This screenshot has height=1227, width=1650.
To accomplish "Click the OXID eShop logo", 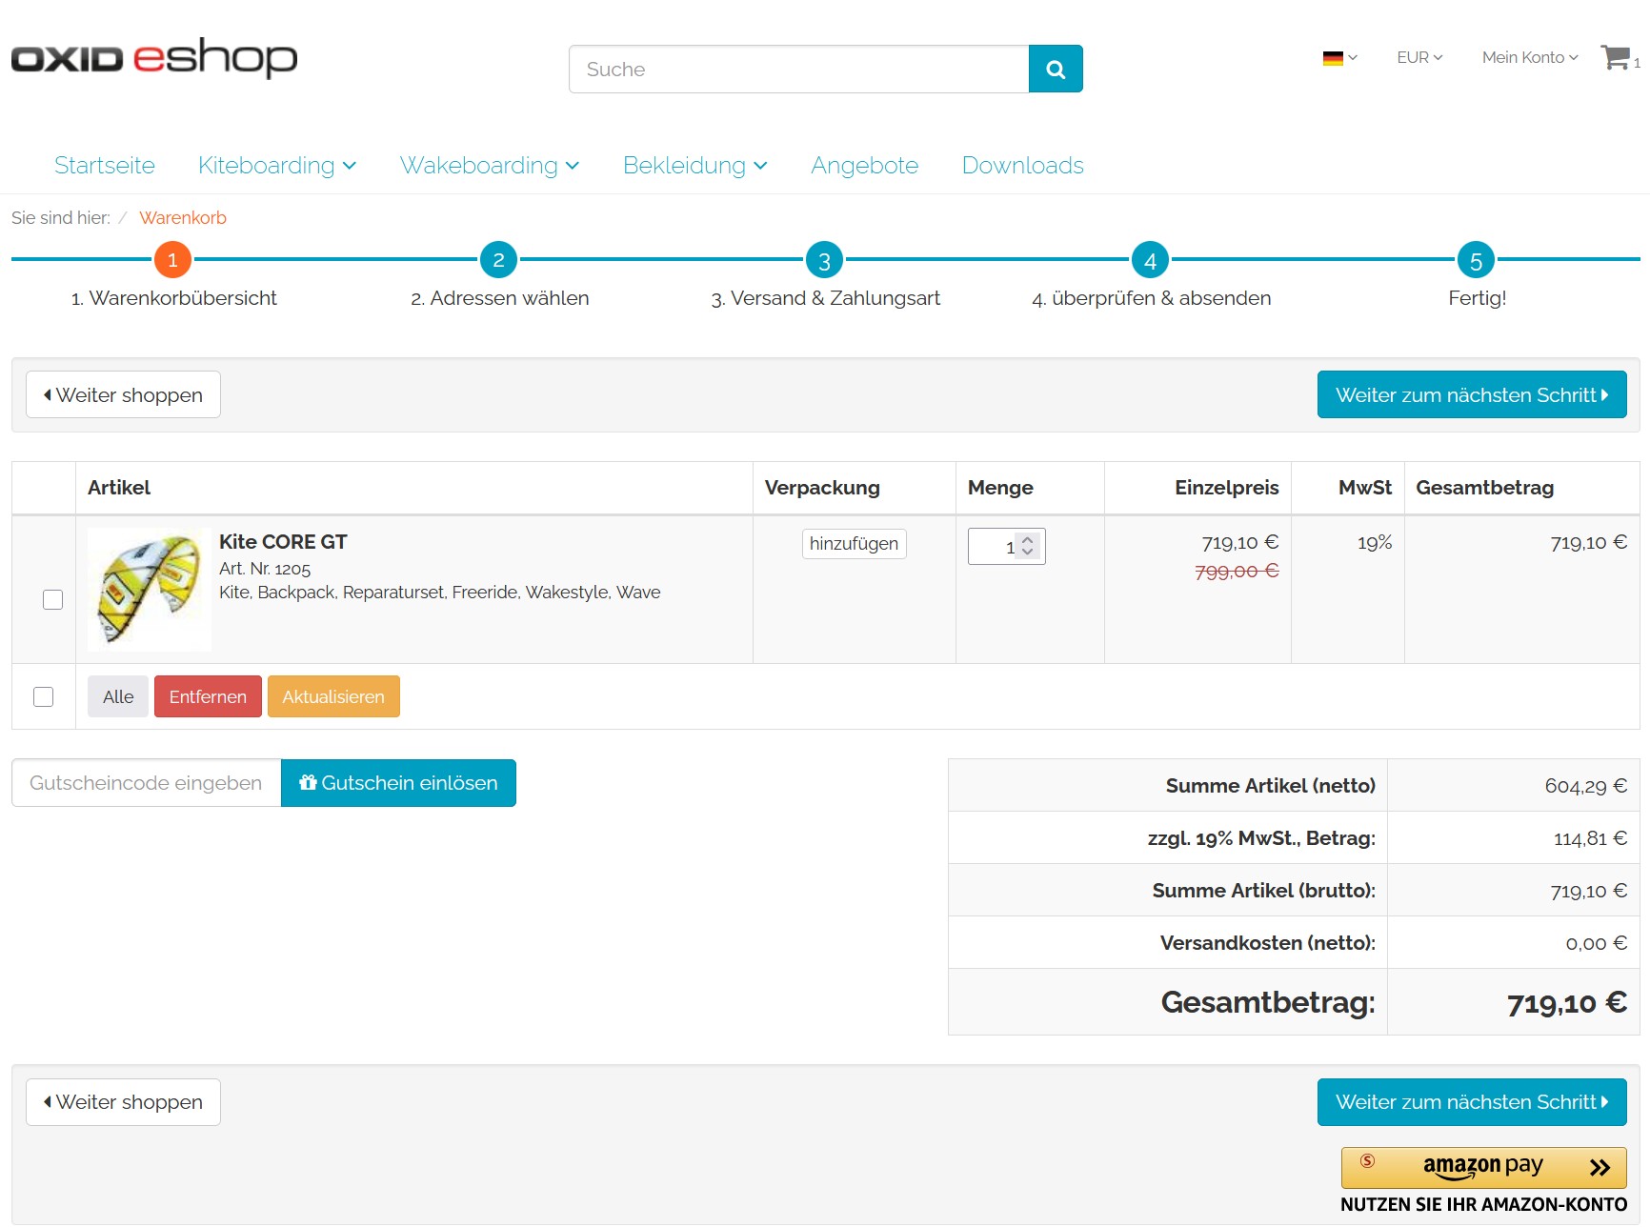I will 154,58.
